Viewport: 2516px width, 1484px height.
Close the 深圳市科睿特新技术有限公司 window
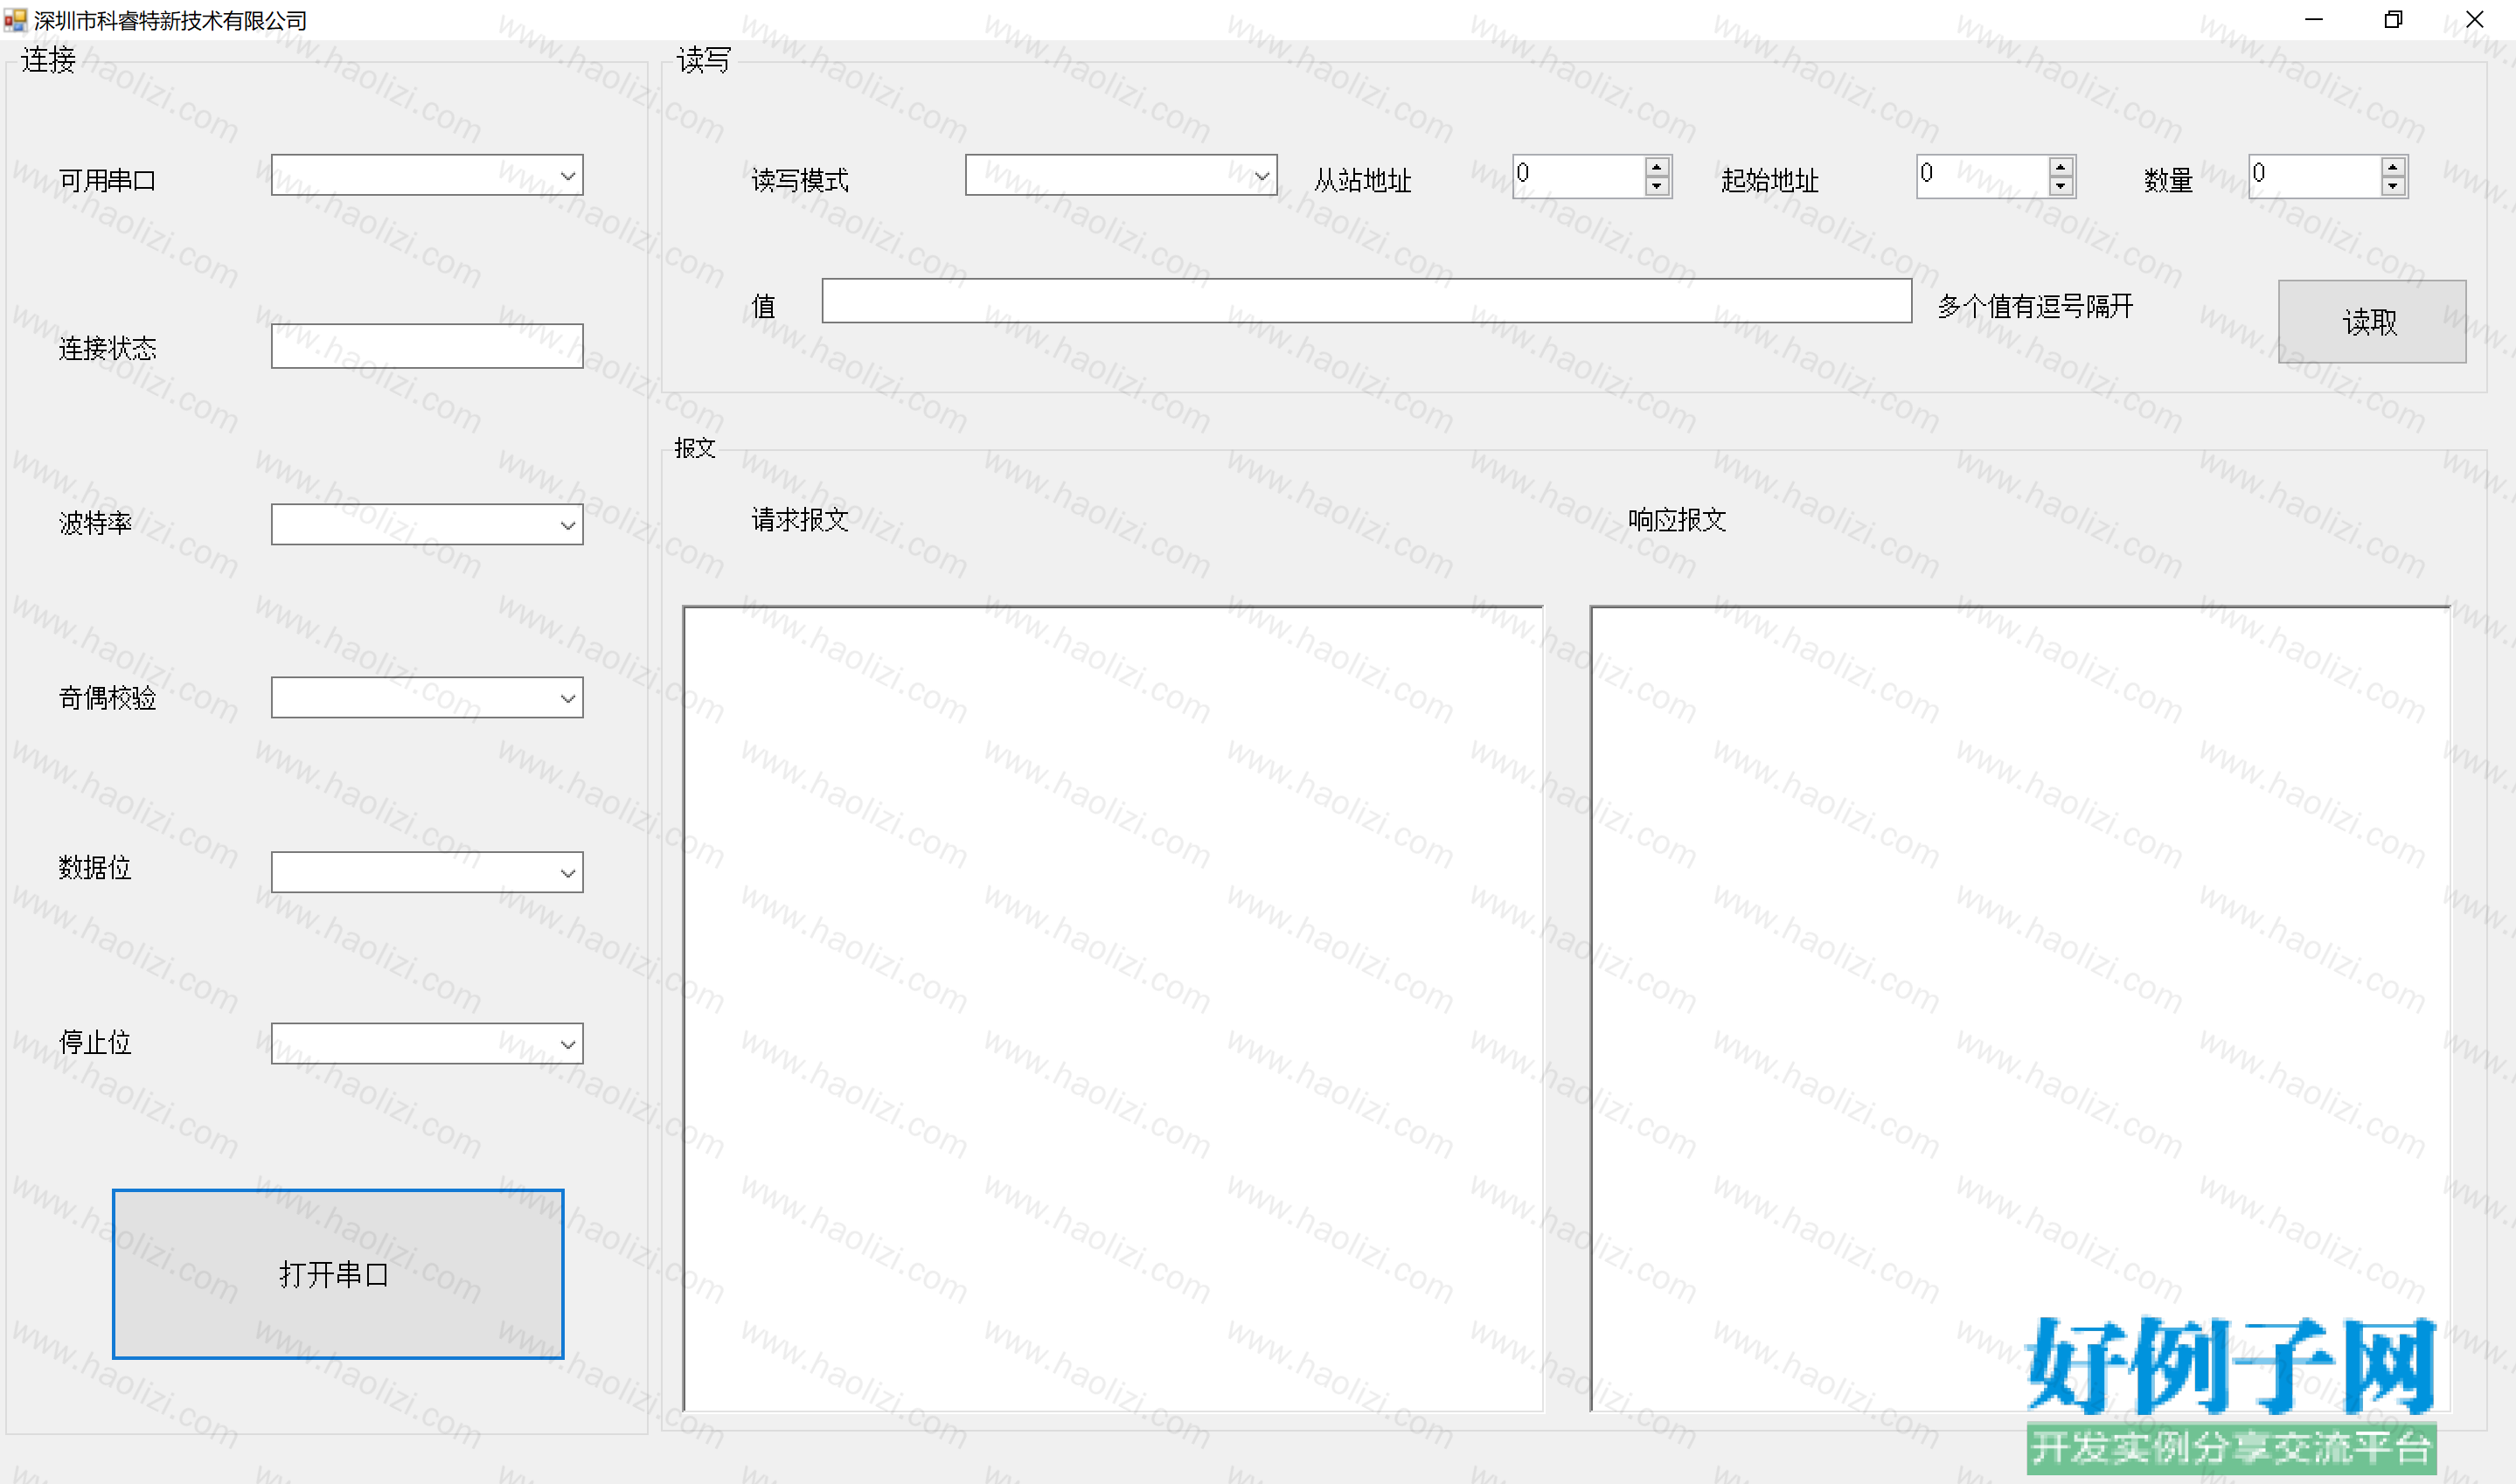(x=2475, y=20)
